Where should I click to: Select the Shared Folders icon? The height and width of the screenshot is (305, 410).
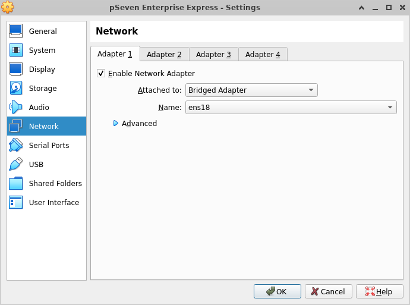point(16,183)
